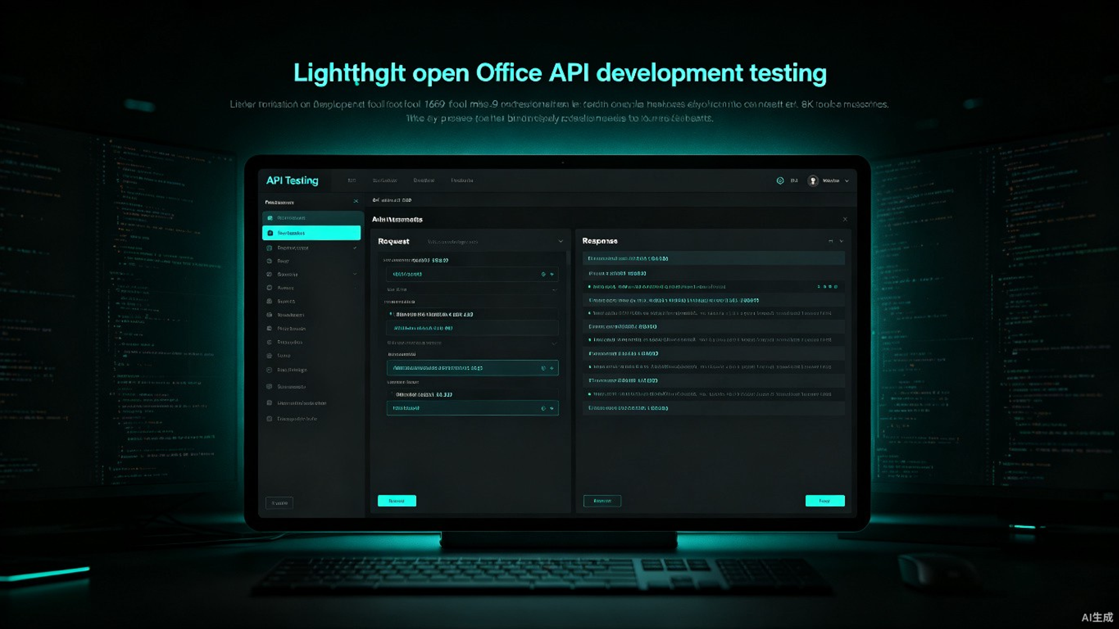The height and width of the screenshot is (629, 1119).
Task: Expand the Request panel header chevron
Action: [561, 241]
